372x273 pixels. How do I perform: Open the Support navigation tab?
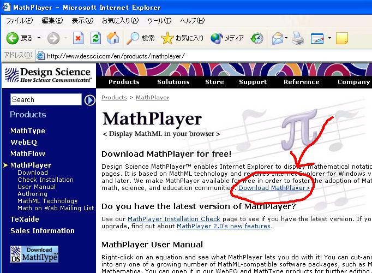253,82
